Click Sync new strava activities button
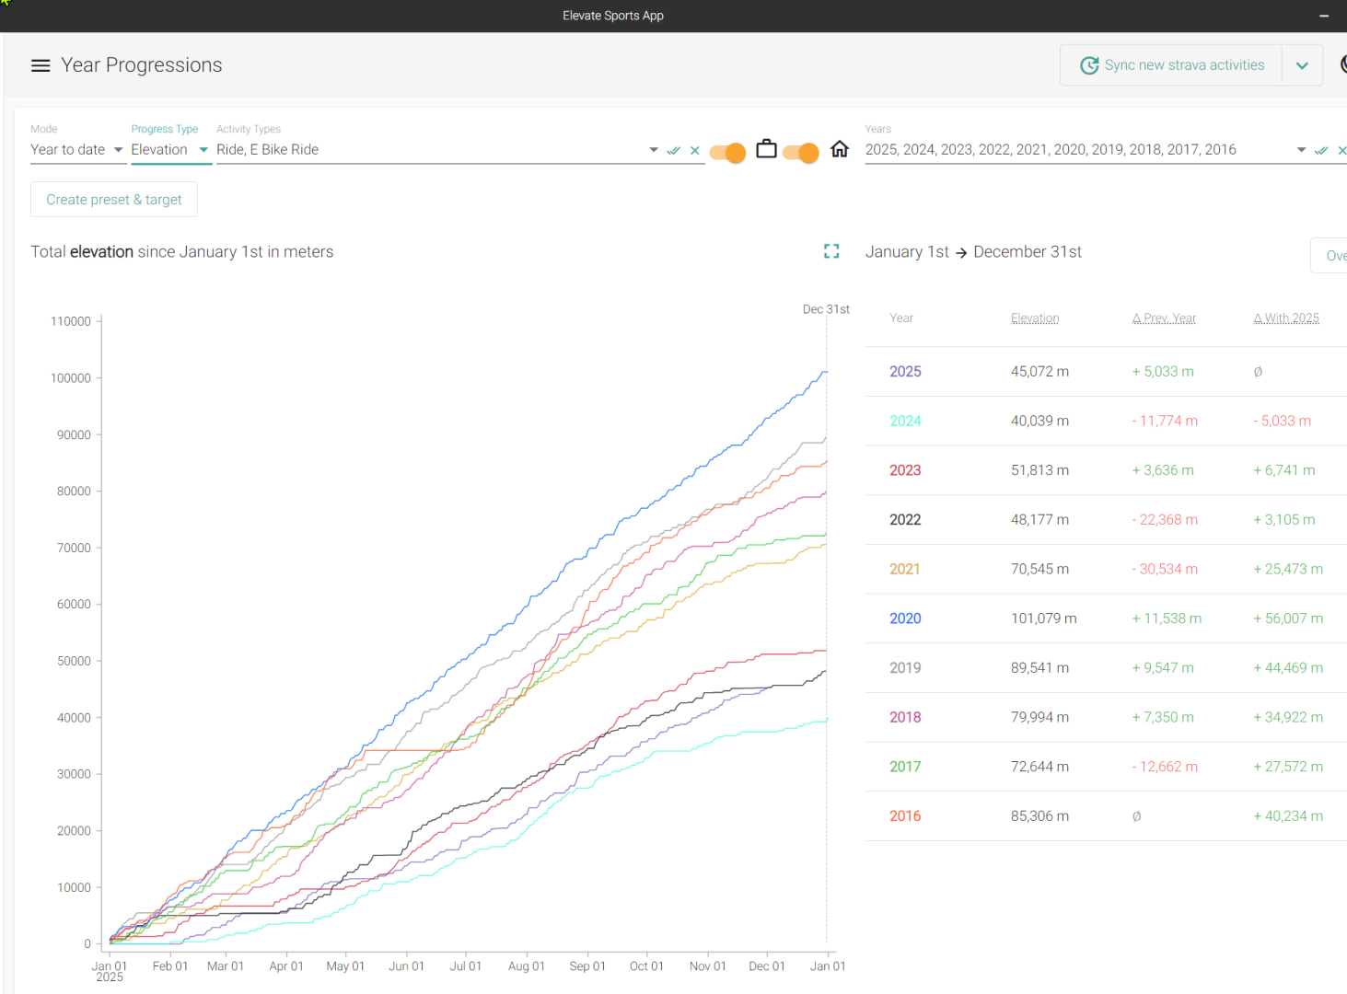 point(1183,65)
